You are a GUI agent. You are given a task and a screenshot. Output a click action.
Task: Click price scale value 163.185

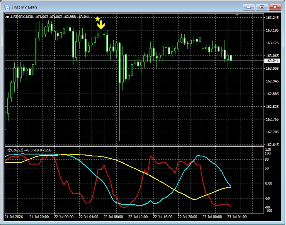(272, 30)
